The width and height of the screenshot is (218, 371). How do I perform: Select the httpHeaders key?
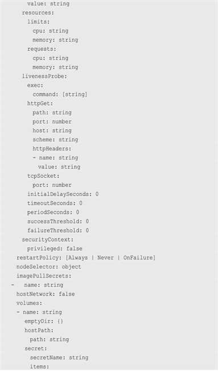click(x=52, y=149)
